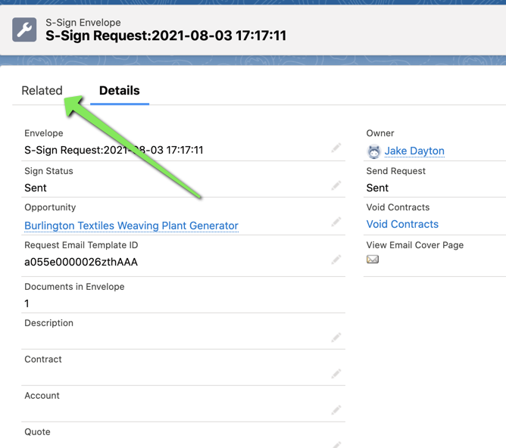Viewport: 506px width, 448px height.
Task: Click the record title S-Sign Request heading
Action: pyautogui.click(x=166, y=36)
